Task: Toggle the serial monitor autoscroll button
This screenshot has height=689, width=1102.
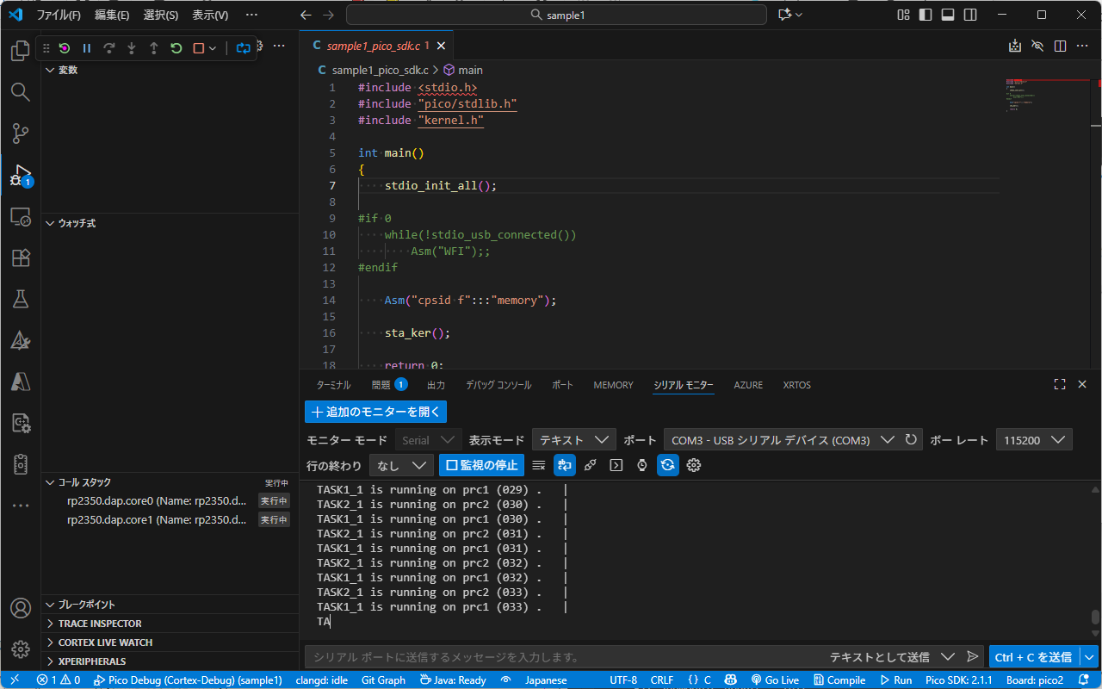Action: click(565, 465)
